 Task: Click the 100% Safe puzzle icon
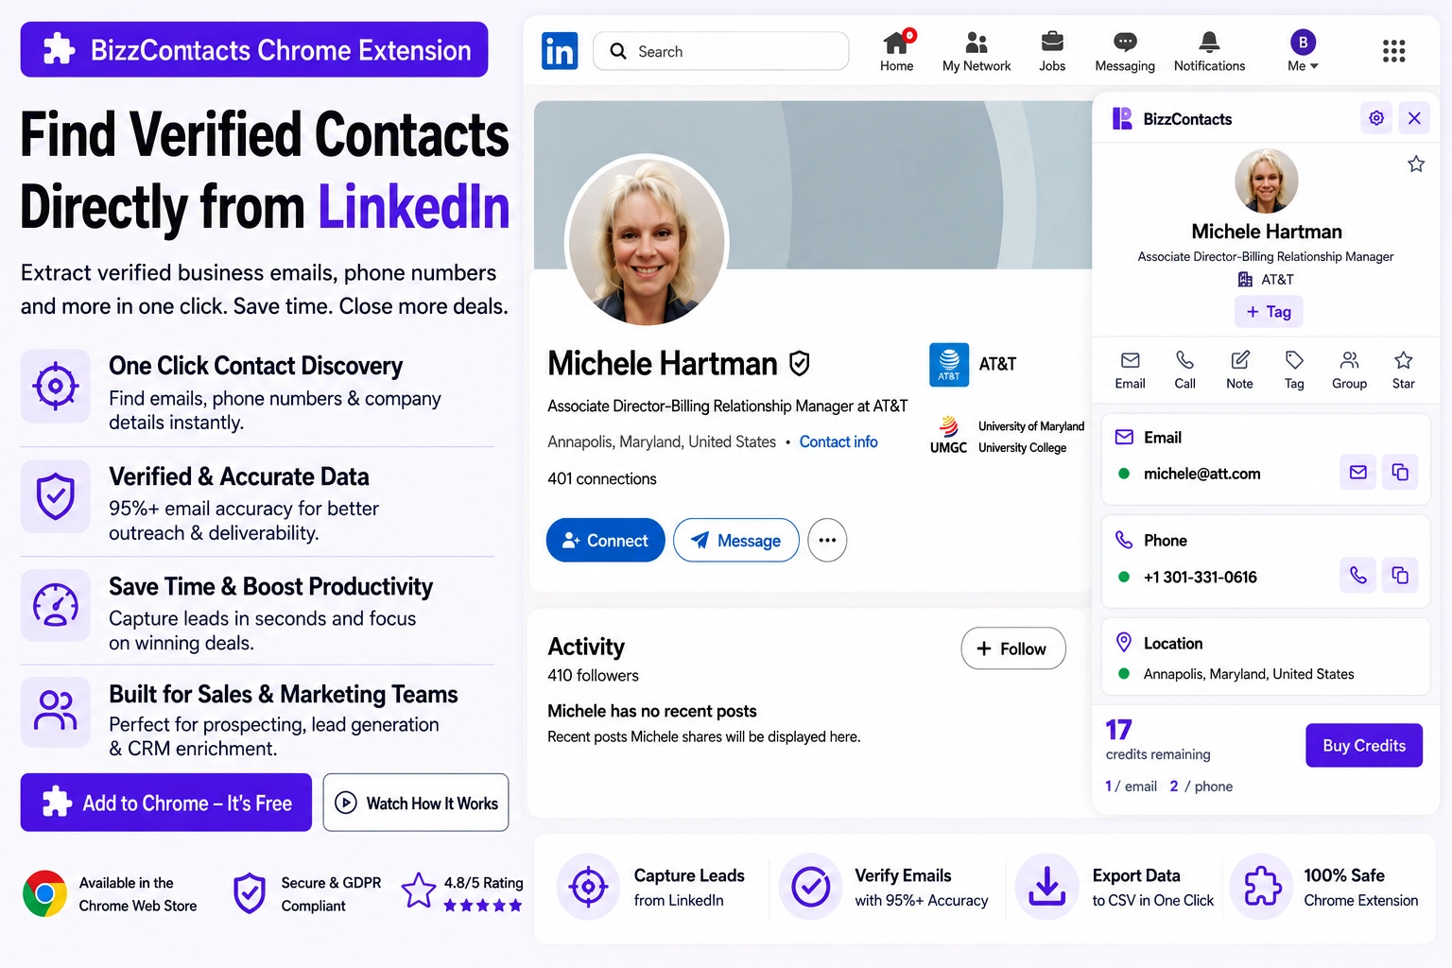pos(1262,887)
